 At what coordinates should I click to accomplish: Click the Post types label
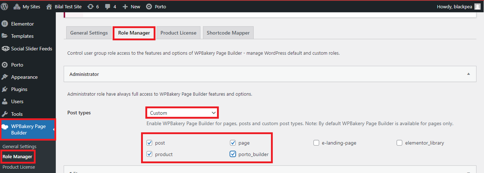79,113
